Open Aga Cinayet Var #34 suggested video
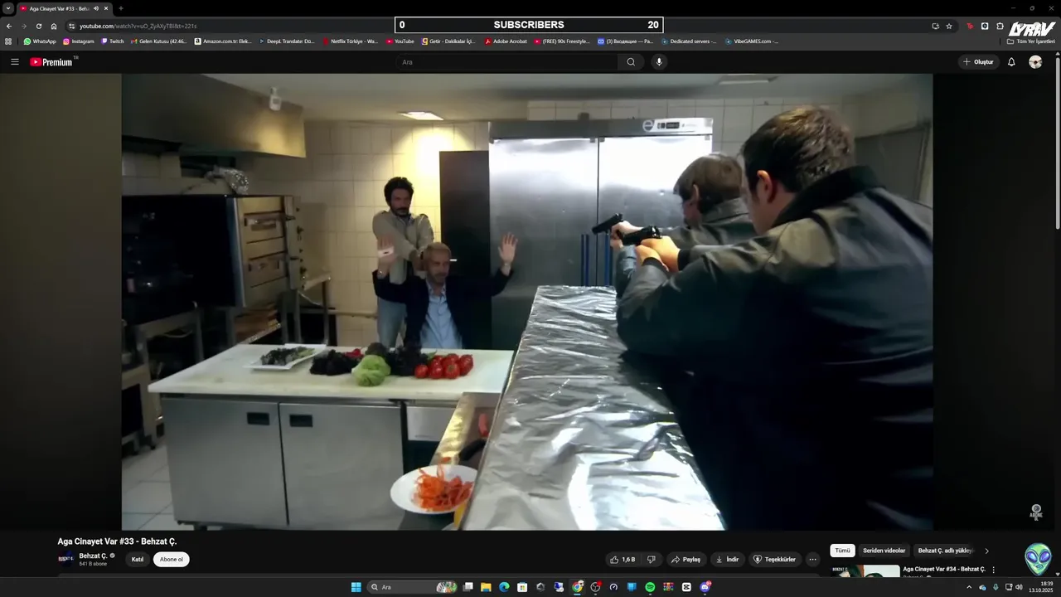The image size is (1061, 597). point(944,569)
